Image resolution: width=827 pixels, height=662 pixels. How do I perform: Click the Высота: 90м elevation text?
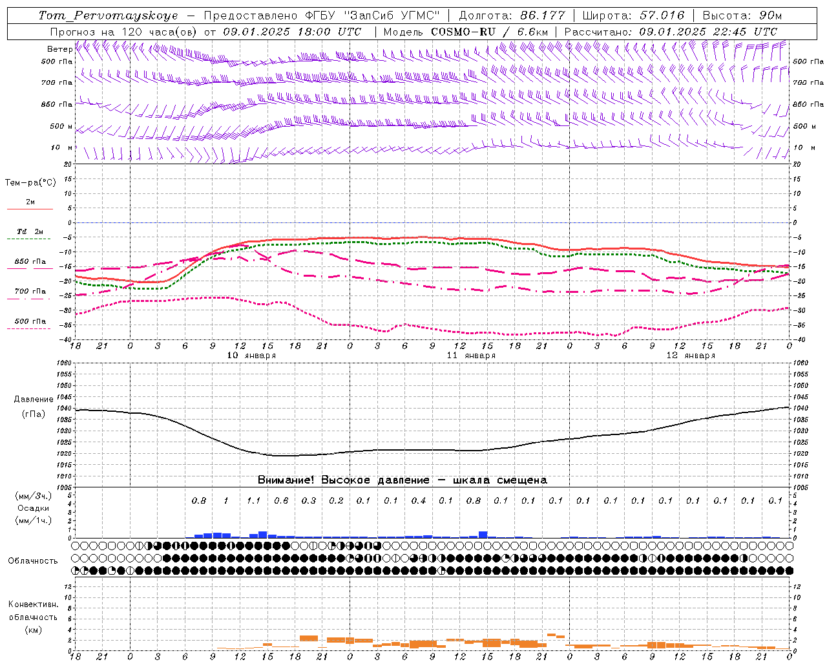coord(742,16)
